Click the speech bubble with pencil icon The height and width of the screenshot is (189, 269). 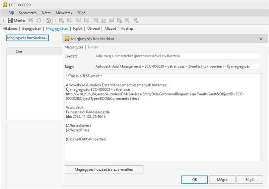[112, 20]
